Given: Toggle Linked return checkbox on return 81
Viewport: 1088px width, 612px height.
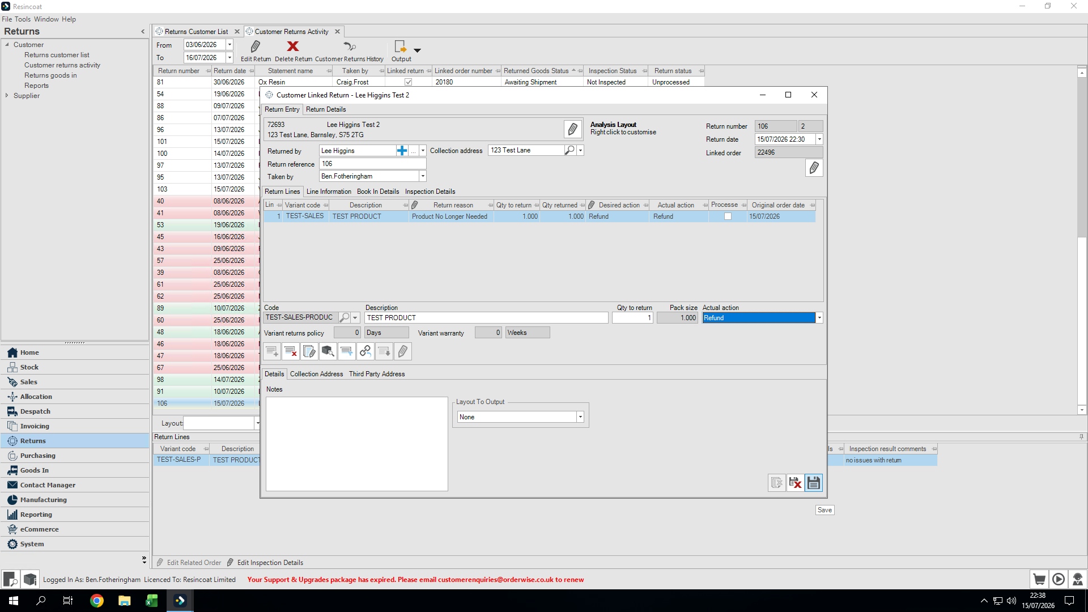Looking at the screenshot, I should pos(408,82).
